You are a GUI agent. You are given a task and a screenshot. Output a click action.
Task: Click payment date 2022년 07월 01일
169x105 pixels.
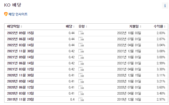(x=129, y=39)
